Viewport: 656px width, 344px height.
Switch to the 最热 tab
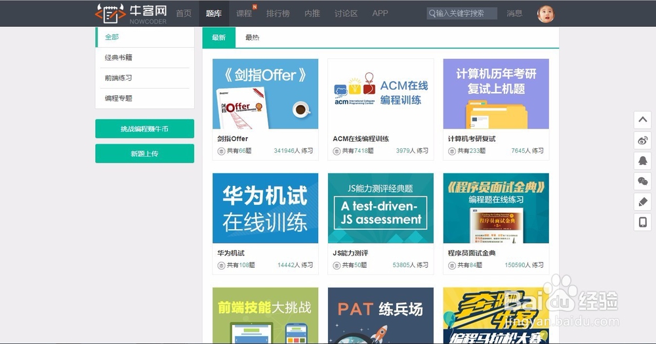point(253,37)
